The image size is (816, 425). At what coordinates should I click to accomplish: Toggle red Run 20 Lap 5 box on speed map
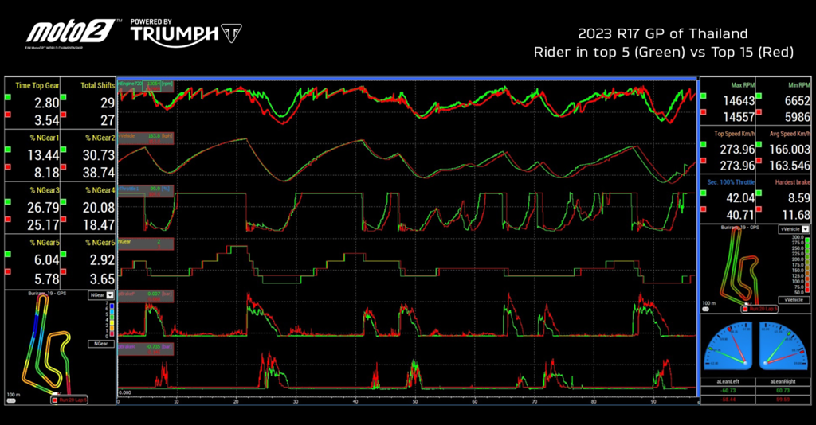click(759, 309)
